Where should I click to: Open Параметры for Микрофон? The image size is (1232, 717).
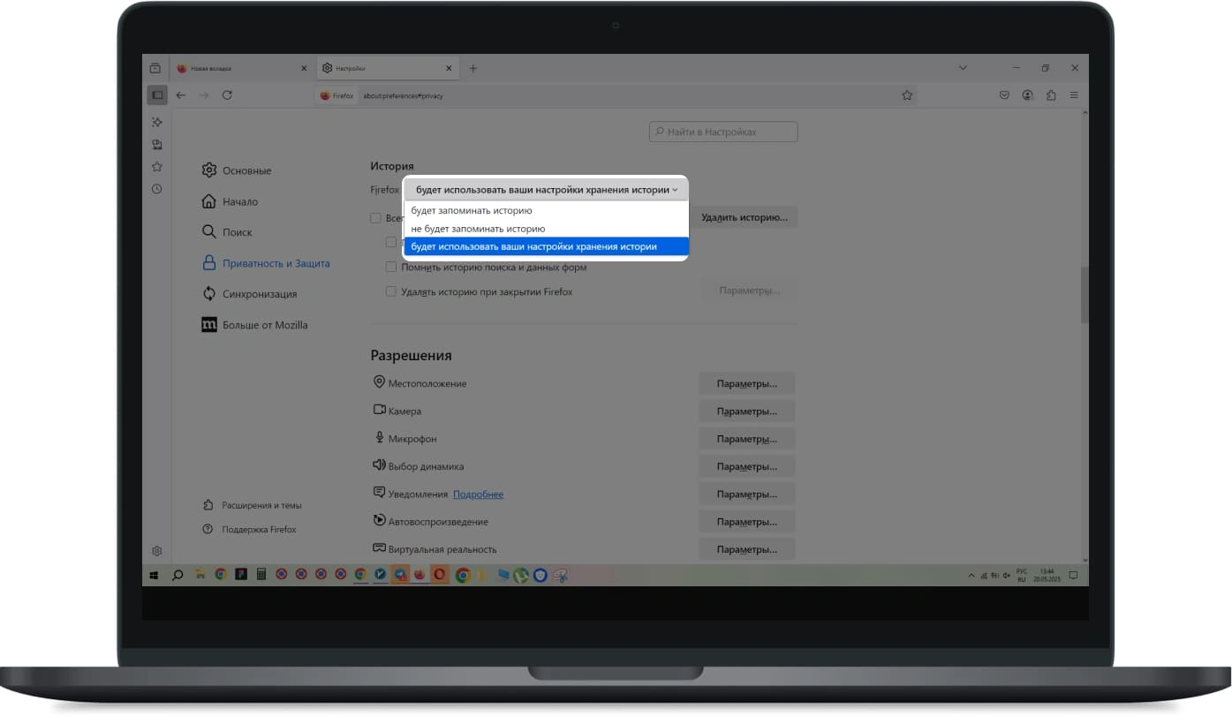click(747, 439)
